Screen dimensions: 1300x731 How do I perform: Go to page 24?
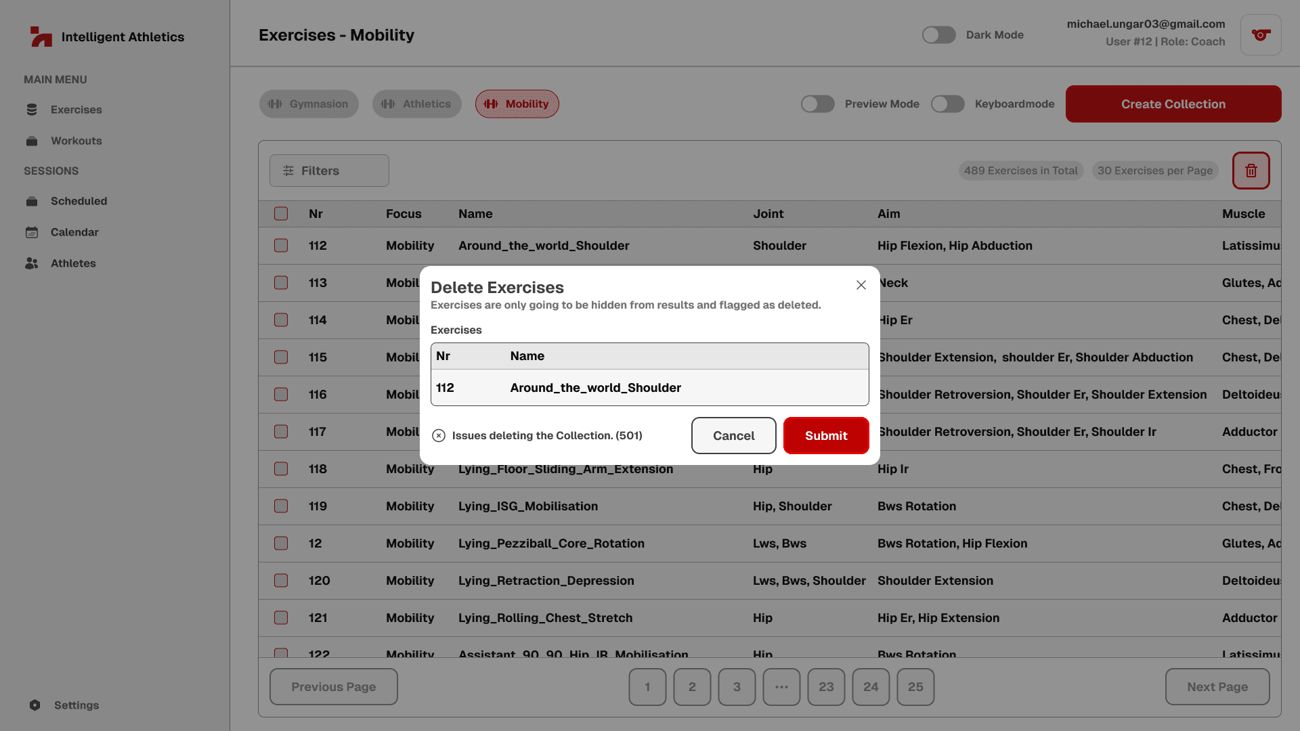[871, 687]
